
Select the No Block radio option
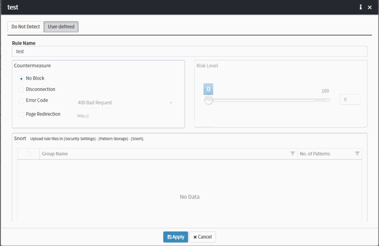(x=21, y=79)
